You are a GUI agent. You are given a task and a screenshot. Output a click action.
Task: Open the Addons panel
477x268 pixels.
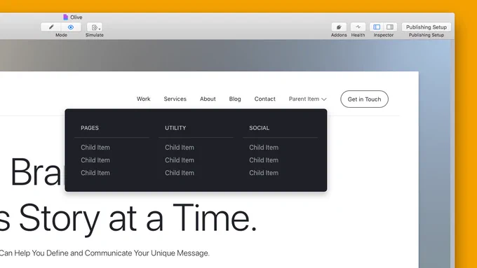[339, 27]
